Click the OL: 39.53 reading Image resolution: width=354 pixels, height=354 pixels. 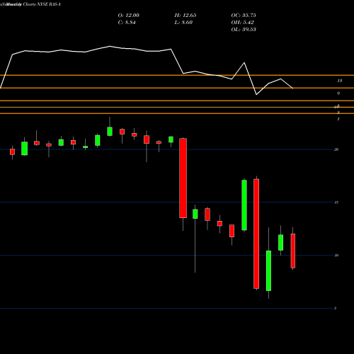coord(244,30)
